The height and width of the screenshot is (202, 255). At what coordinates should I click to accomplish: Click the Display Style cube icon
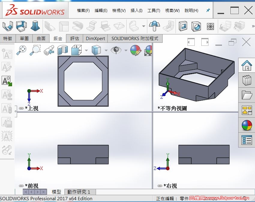tap(96, 50)
